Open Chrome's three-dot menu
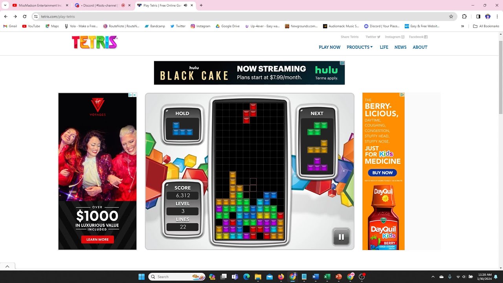Screen dimensions: 503x283 [497, 17]
